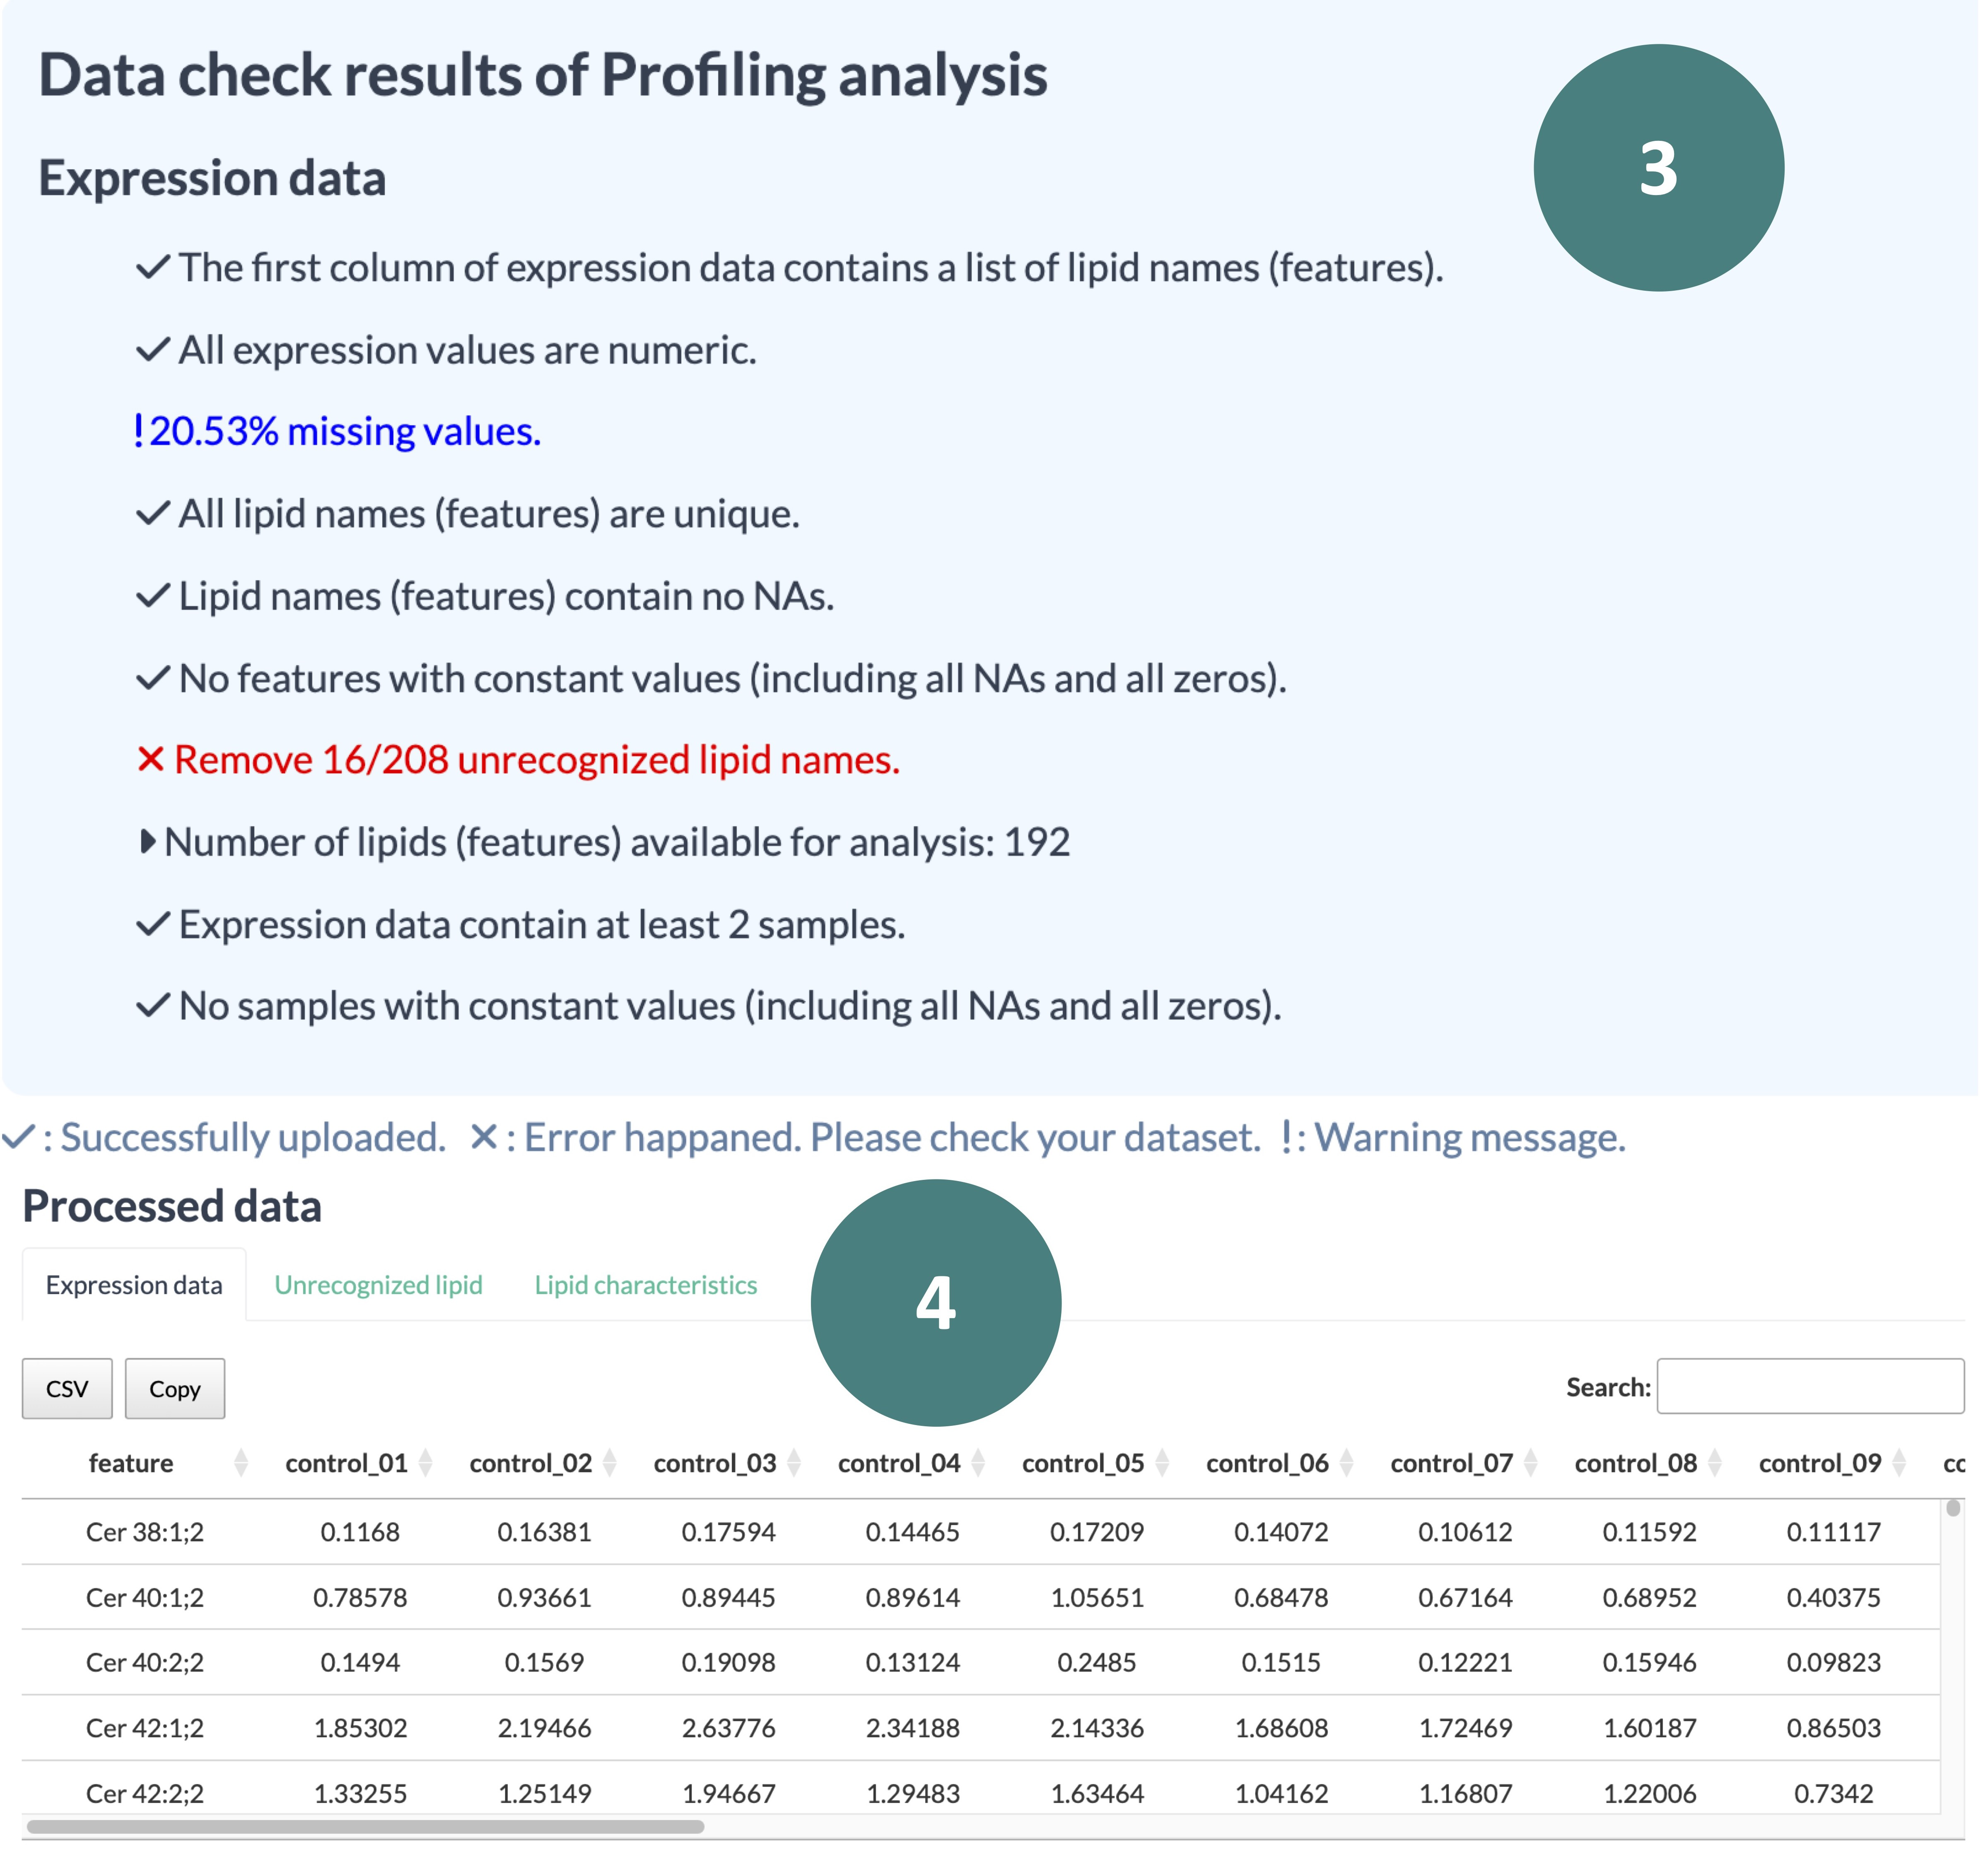Sort by control_03 column arrows
The width and height of the screenshot is (1988, 1852).
(x=794, y=1463)
